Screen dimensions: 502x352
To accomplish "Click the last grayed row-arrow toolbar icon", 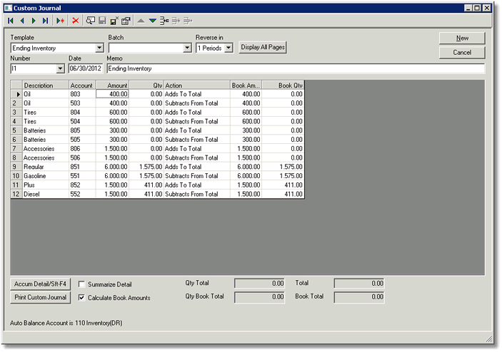I will 188,21.
